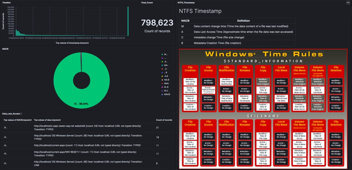The image size is (352, 170).
Task: Click IIS Windows Server LINK row description
Action: [x=88, y=163]
